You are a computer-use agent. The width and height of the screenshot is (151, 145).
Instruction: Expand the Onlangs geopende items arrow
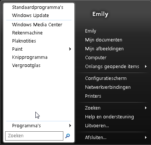click(x=146, y=67)
